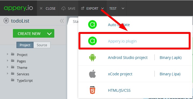
Task: Export as Android Studio project
Action: point(128,58)
